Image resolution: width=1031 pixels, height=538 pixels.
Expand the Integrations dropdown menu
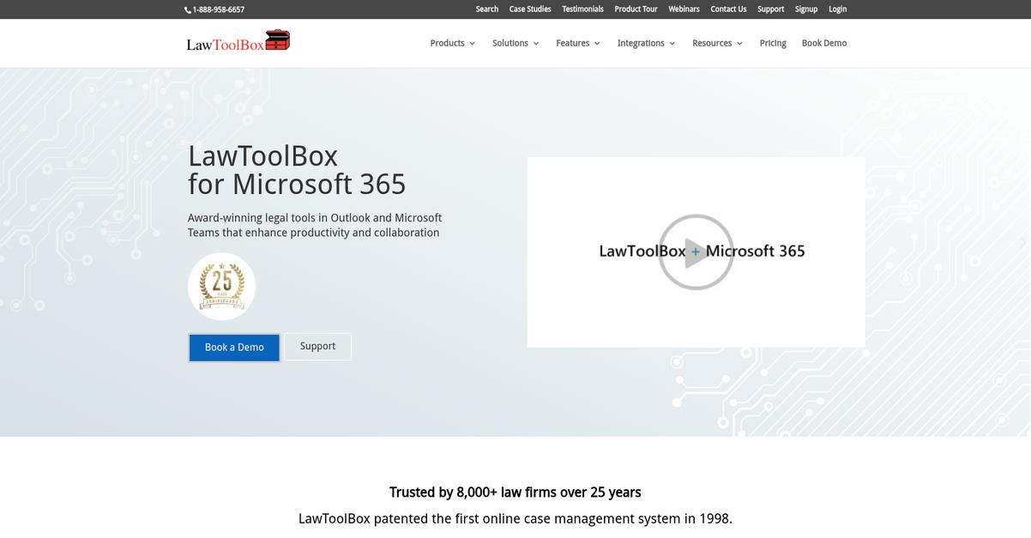(647, 43)
